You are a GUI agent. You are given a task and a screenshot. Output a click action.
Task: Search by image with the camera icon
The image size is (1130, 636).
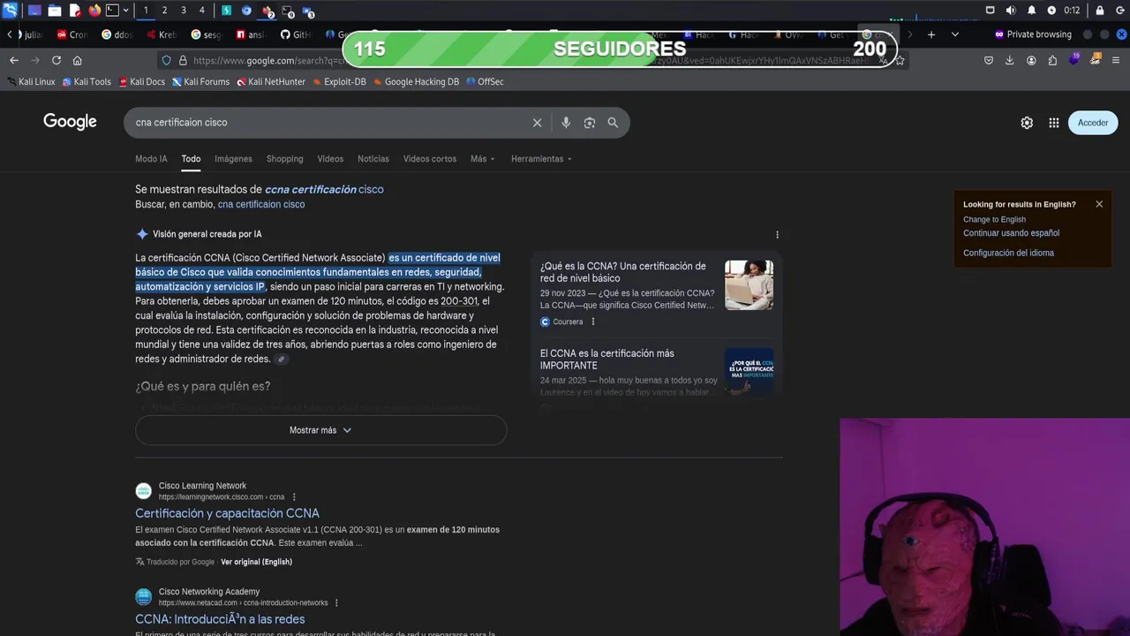590,123
